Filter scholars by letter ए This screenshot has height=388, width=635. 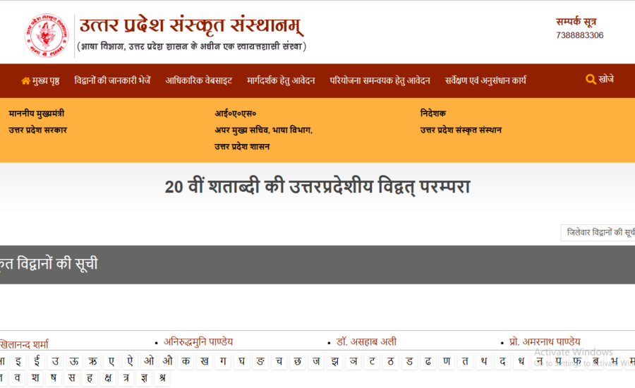pyautogui.click(x=111, y=361)
